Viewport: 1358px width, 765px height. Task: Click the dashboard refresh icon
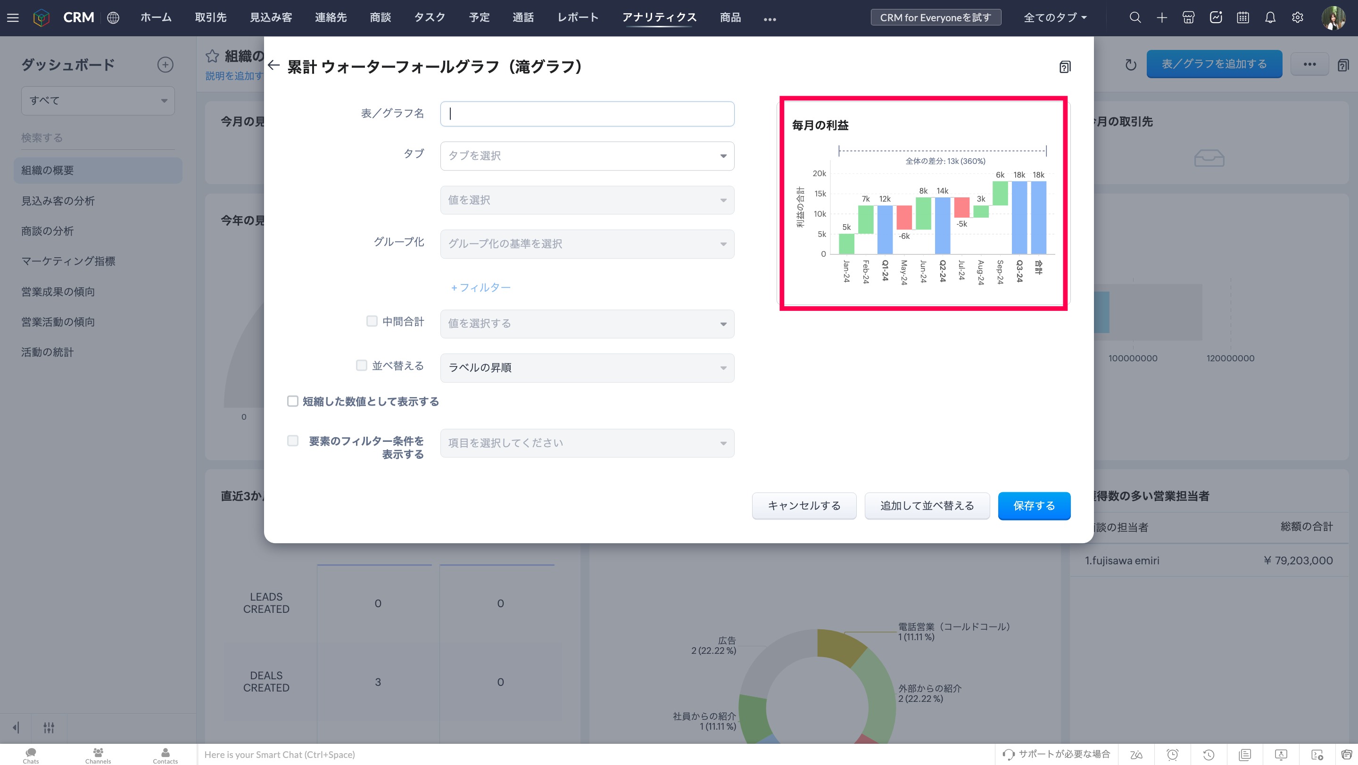pyautogui.click(x=1130, y=64)
